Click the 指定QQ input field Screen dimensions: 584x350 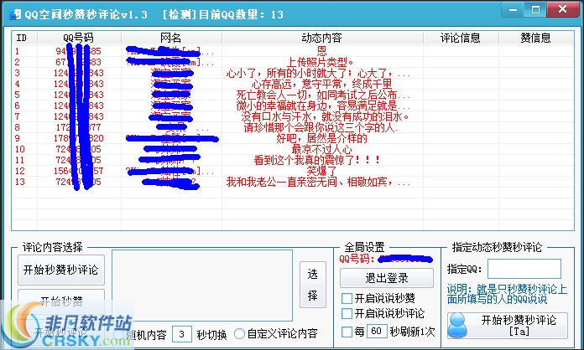pyautogui.click(x=524, y=269)
